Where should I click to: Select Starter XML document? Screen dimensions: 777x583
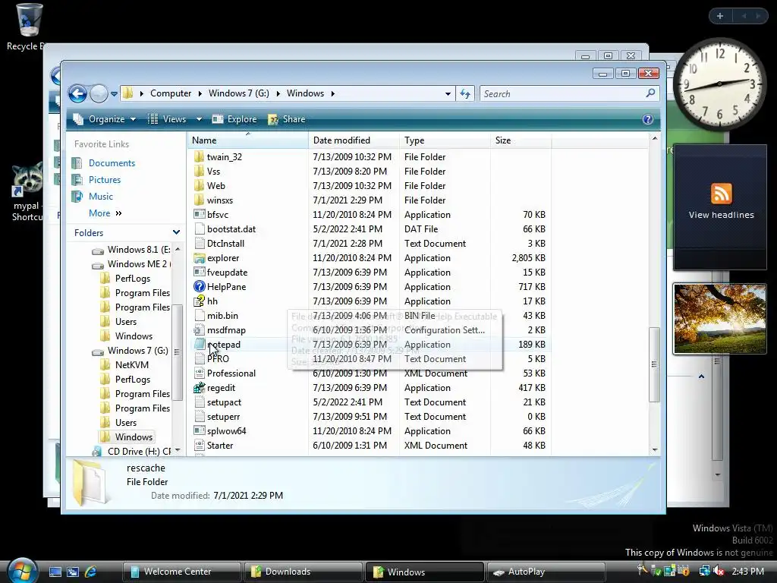[219, 445]
